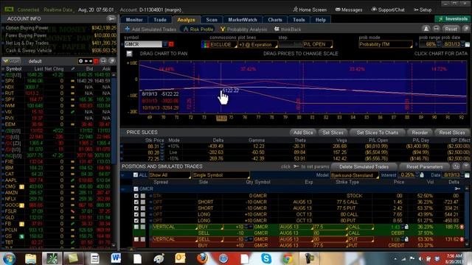This screenshot has height=265, width=472.
Task: Open the Probability ITM prob mode dropdown
Action: tap(386, 44)
